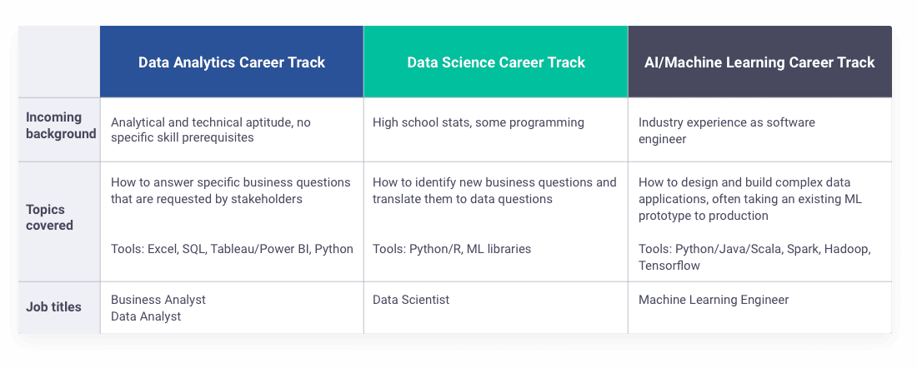Click the Data Analytics Career Track header

click(x=232, y=62)
